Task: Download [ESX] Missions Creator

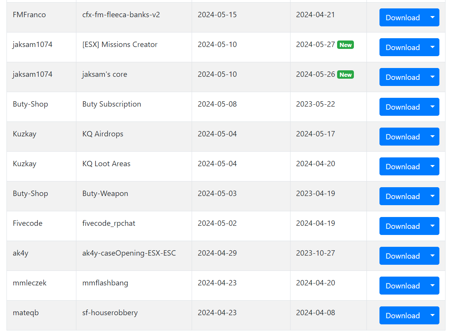Action: coord(402,47)
